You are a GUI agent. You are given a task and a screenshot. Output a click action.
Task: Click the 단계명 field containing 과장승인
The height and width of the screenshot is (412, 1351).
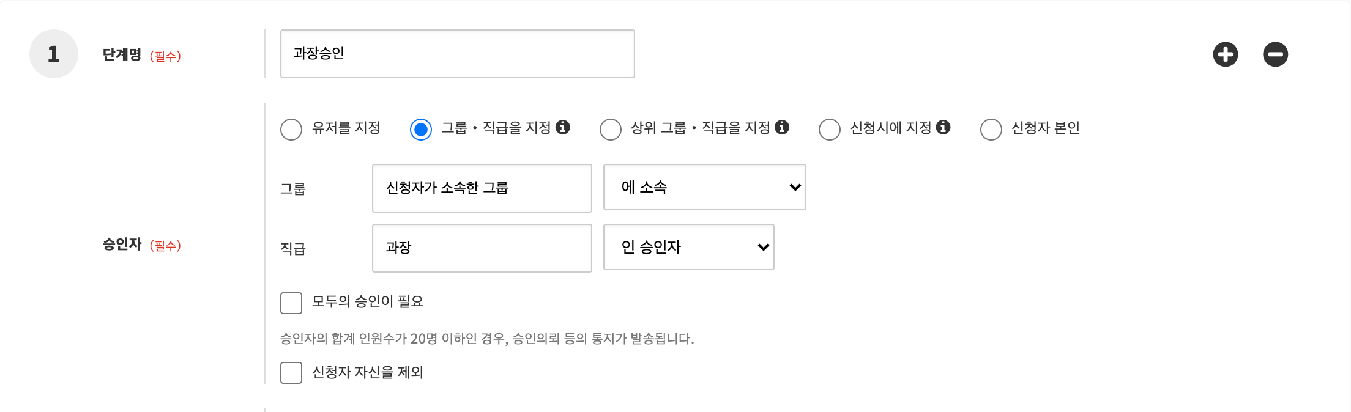[x=457, y=54]
